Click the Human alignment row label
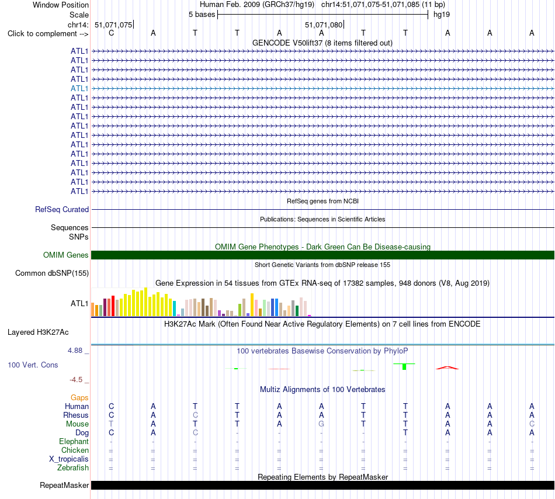Image resolution: width=555 pixels, height=499 pixels. [77, 406]
